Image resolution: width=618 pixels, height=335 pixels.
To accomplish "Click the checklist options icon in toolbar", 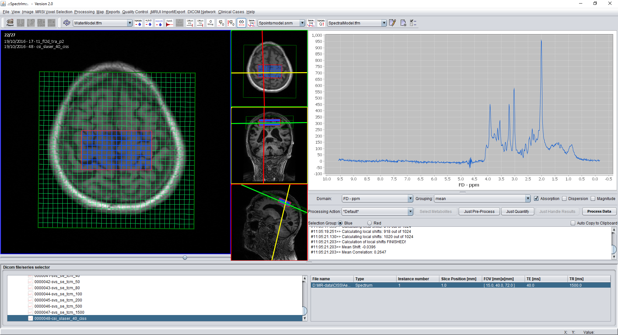I will coord(413,23).
